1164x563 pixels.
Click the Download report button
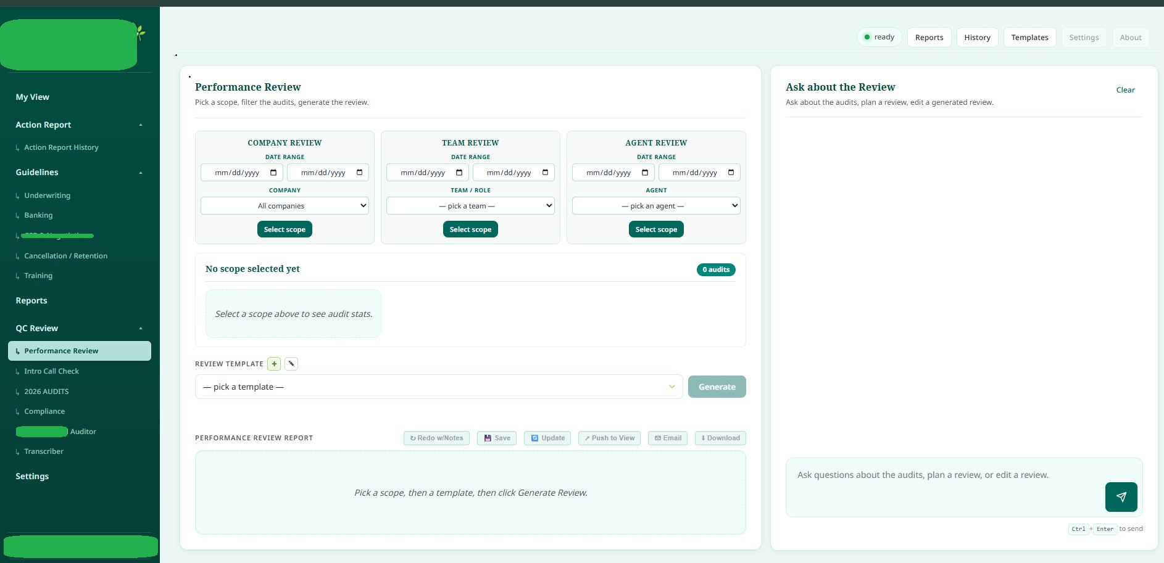(x=720, y=438)
